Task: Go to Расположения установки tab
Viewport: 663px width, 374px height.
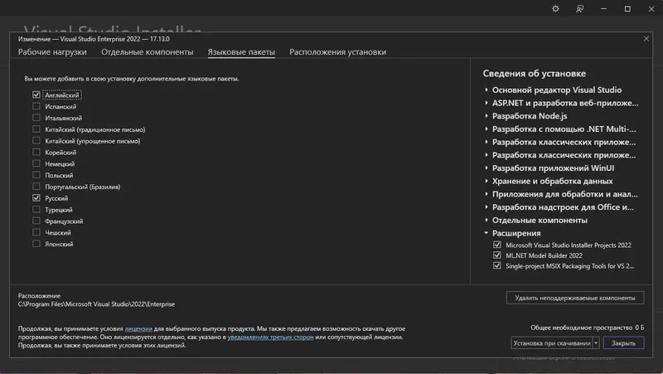Action: [337, 52]
